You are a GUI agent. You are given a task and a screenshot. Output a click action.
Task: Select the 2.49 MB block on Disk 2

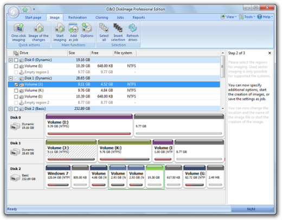click(215, 177)
